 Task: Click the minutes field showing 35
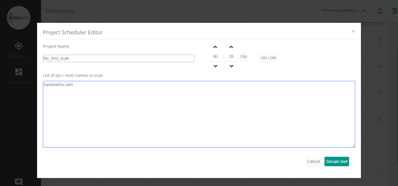(231, 56)
